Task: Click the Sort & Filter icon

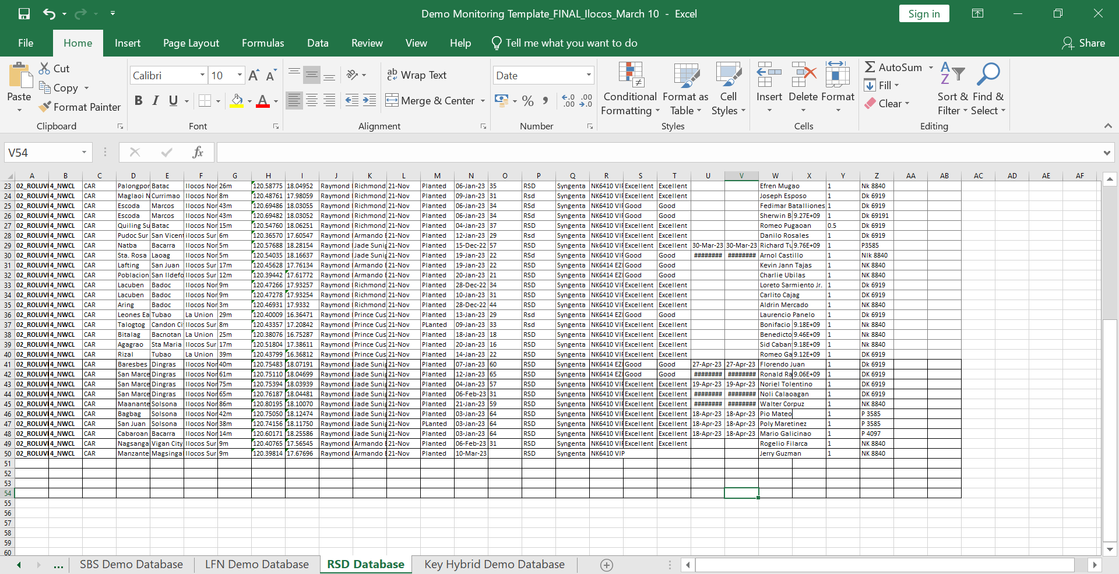Action: (x=952, y=75)
